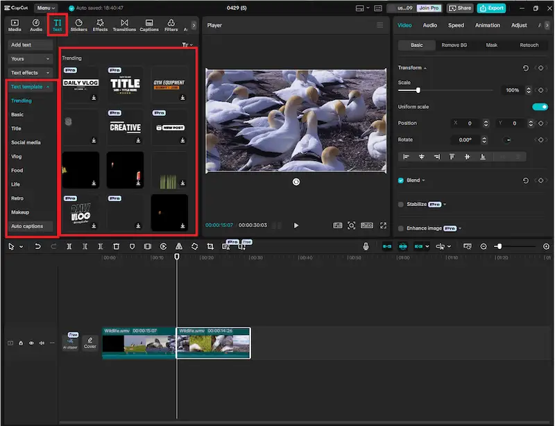
Task: Expand the Text effects dropdown
Action: pos(31,73)
